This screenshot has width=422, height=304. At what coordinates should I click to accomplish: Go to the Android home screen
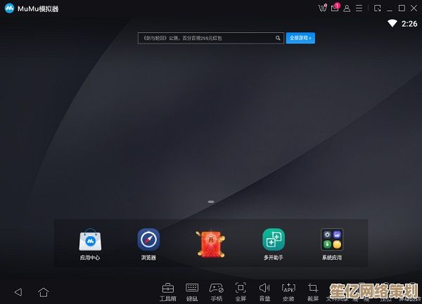[44, 291]
